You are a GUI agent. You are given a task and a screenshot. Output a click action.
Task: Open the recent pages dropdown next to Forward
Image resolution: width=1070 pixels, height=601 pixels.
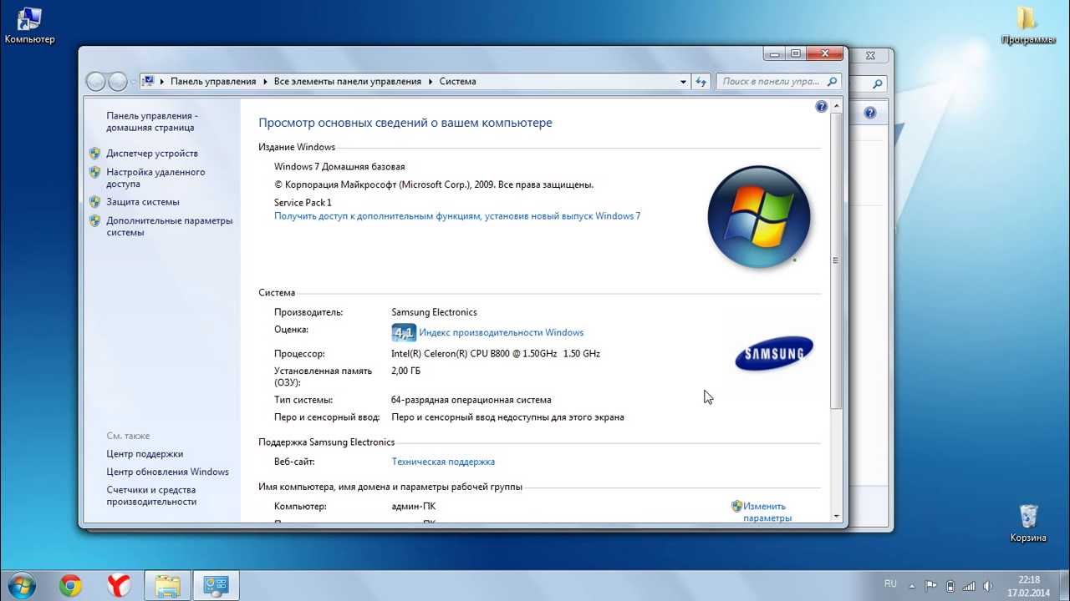pos(133,82)
